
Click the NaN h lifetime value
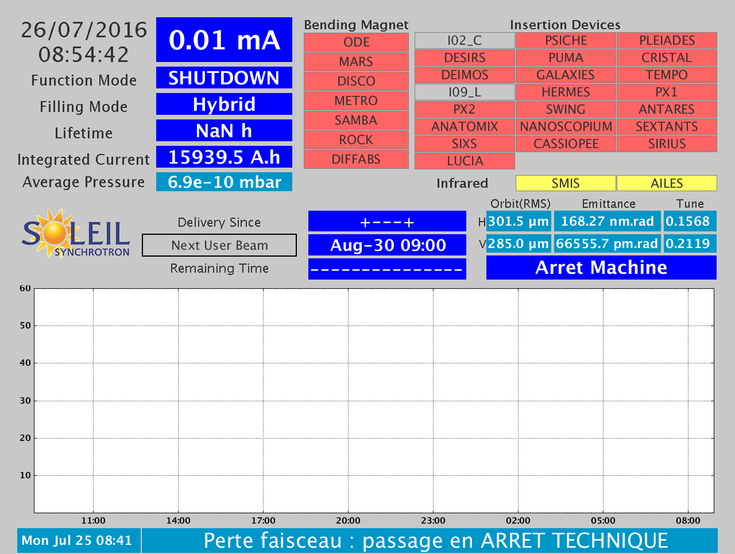[224, 130]
